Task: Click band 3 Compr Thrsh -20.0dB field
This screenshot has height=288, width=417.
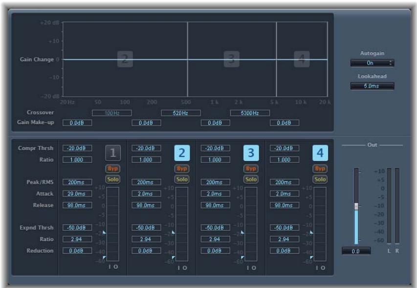Action: (216, 148)
